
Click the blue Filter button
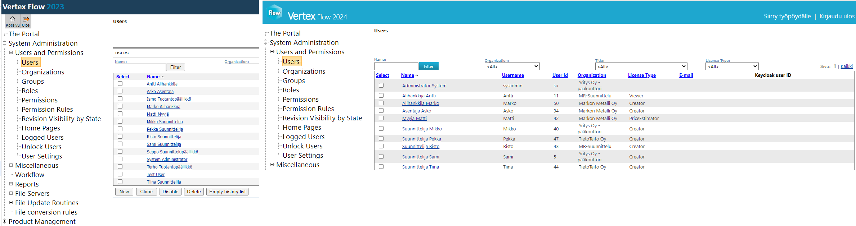(429, 66)
